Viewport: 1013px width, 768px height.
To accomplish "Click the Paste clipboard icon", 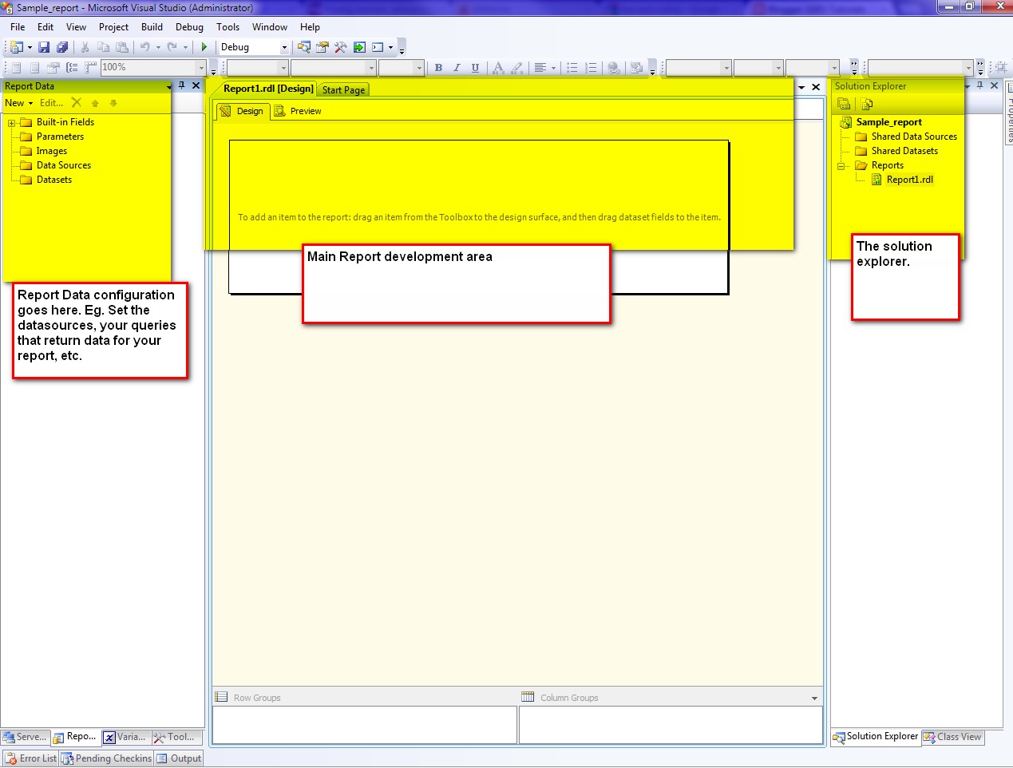I will pyautogui.click(x=121, y=48).
